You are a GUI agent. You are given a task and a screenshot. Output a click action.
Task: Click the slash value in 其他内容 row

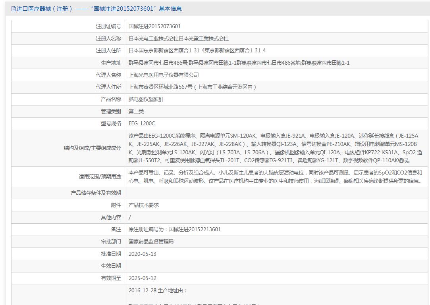(x=130, y=217)
